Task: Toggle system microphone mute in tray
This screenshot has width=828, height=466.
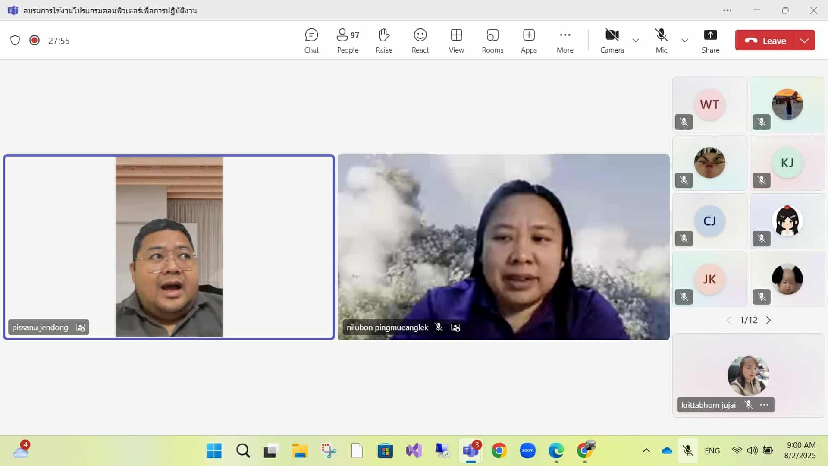Action: click(x=688, y=450)
